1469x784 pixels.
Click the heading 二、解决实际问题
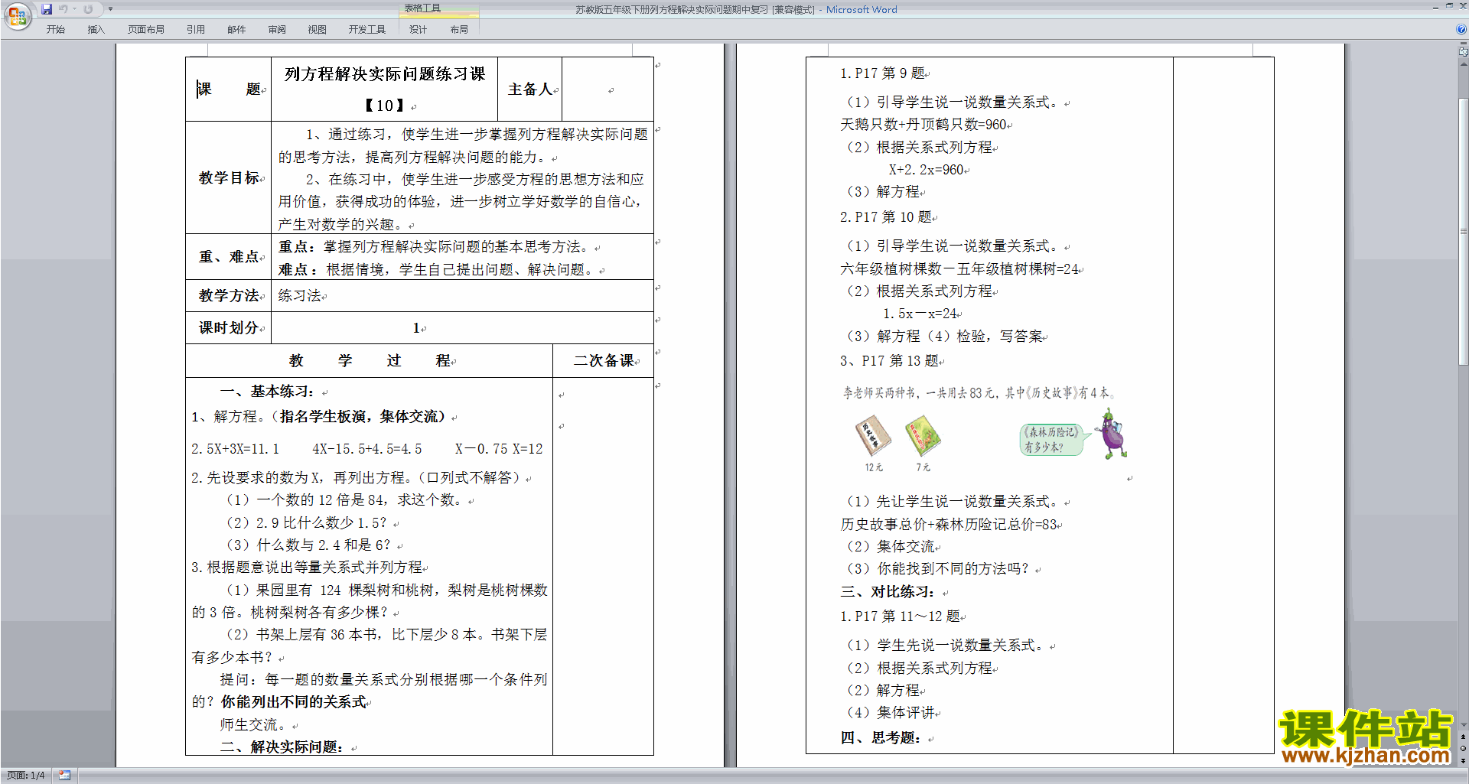282,747
